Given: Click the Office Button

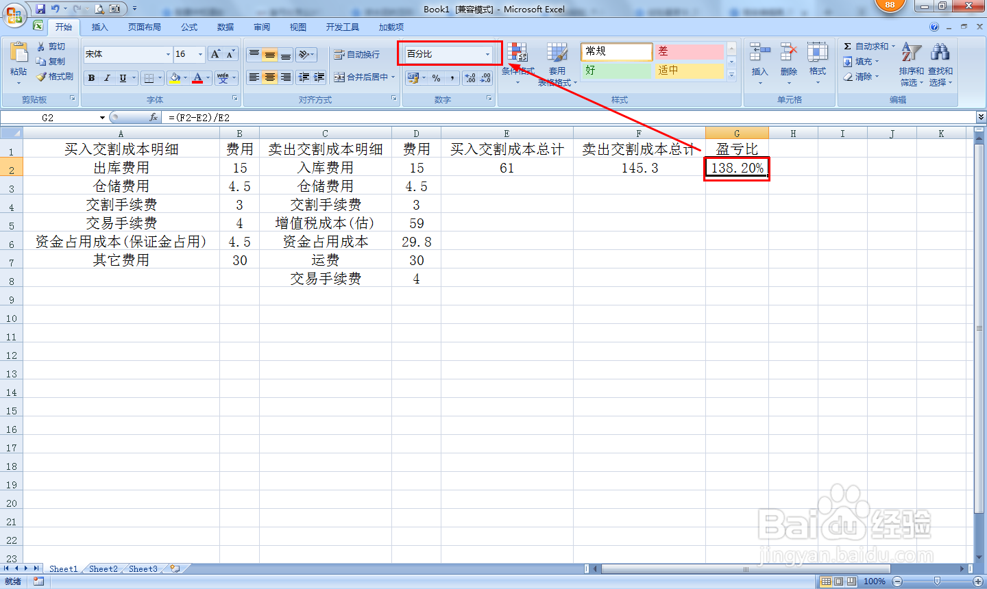Looking at the screenshot, I should tap(14, 14).
